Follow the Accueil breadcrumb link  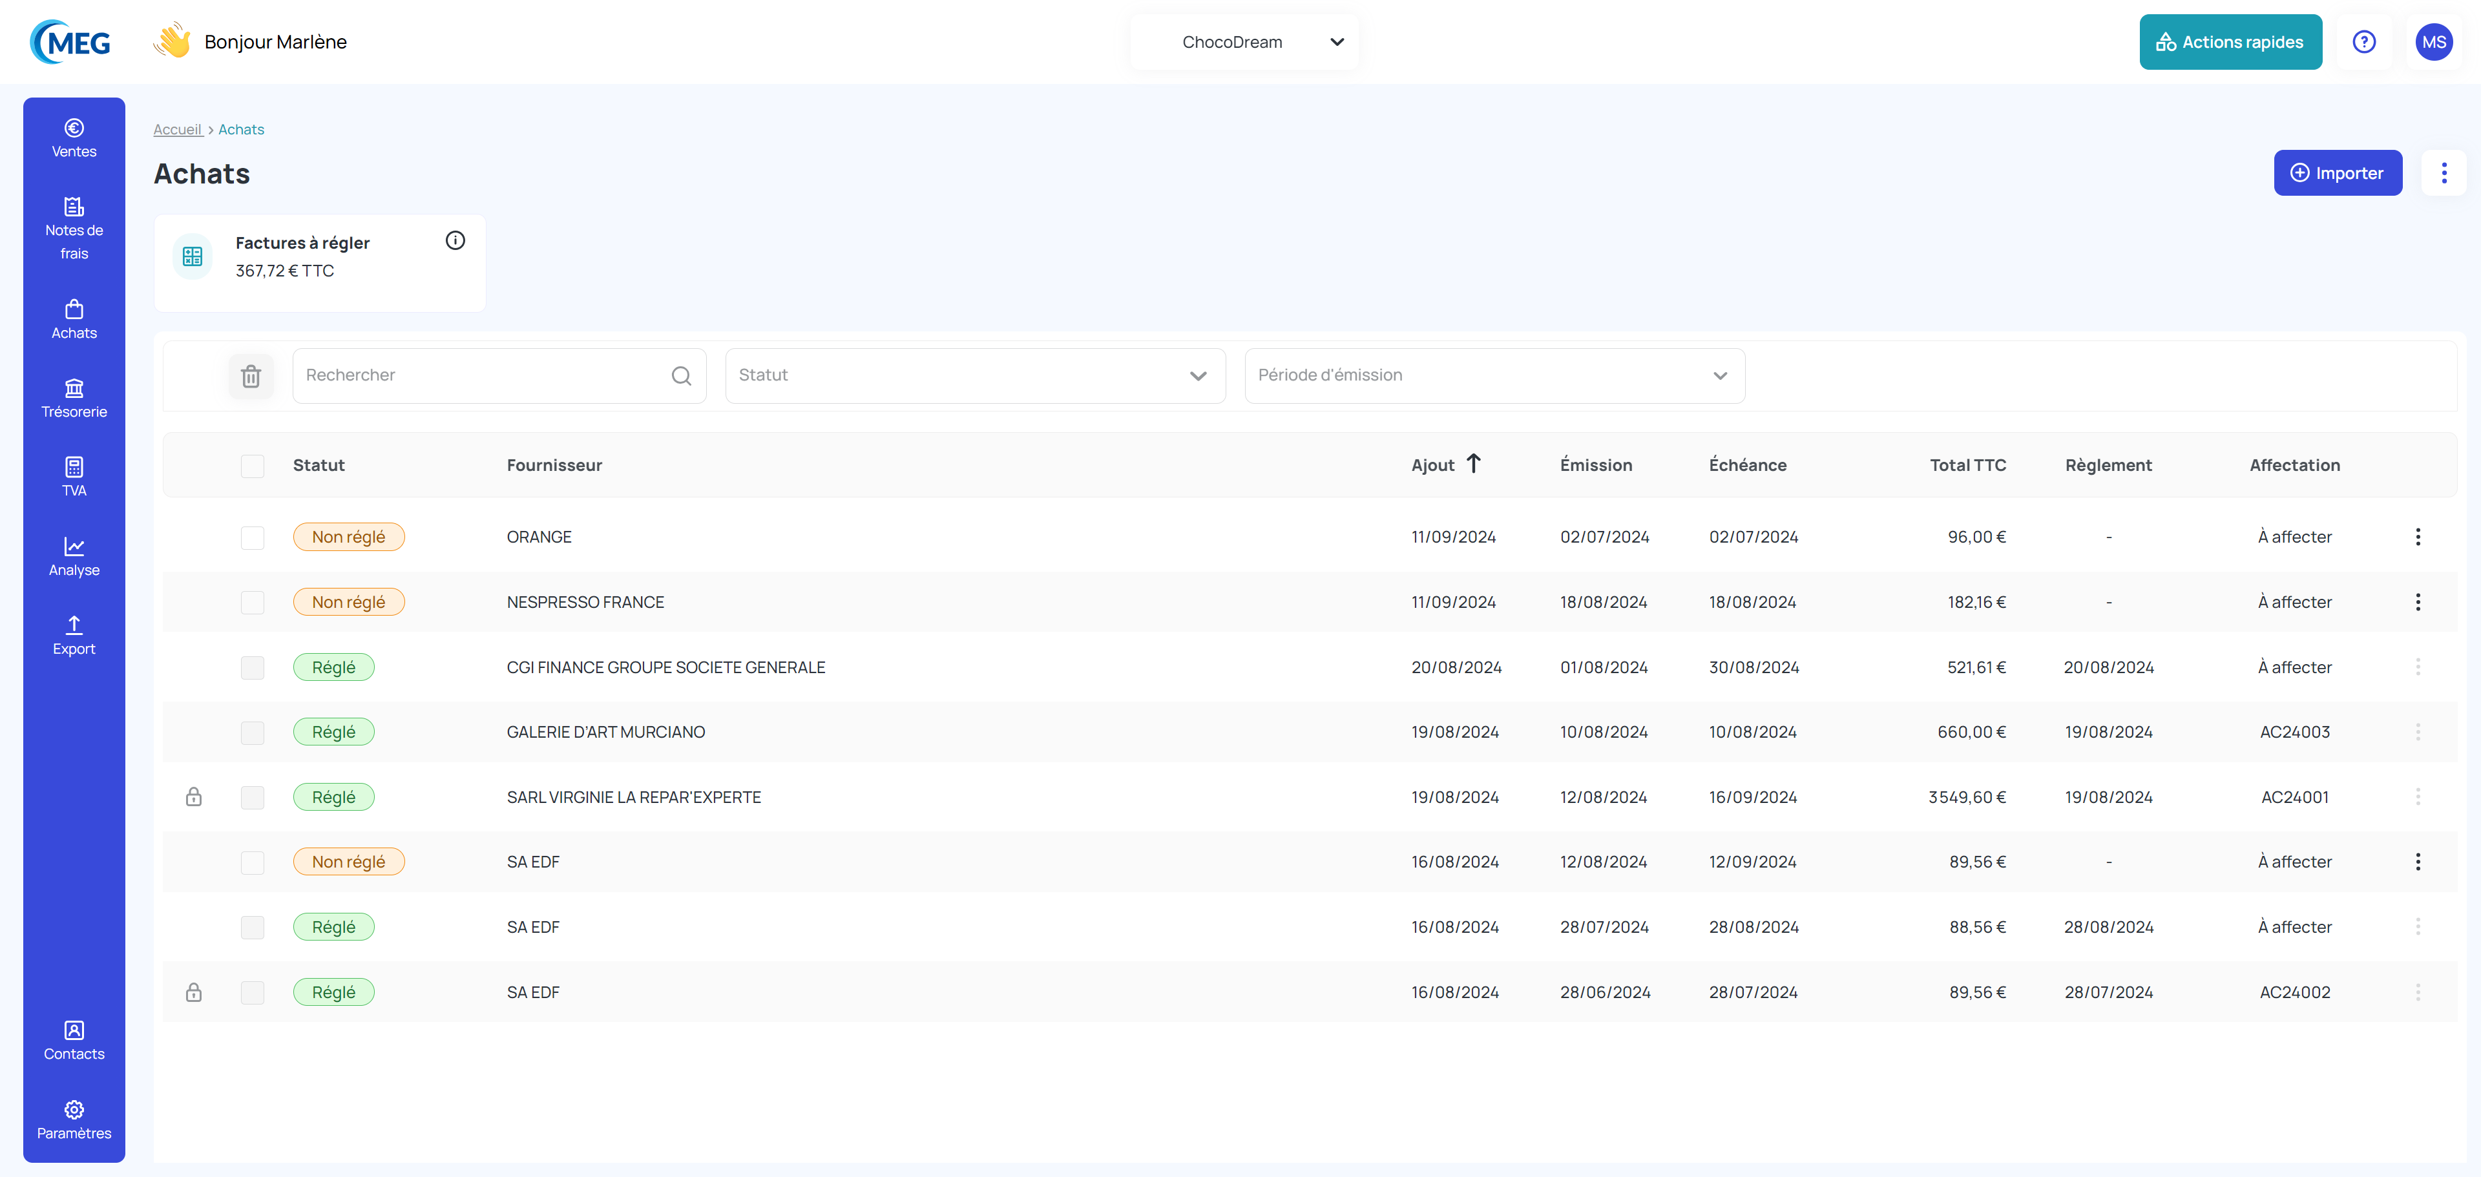(177, 129)
